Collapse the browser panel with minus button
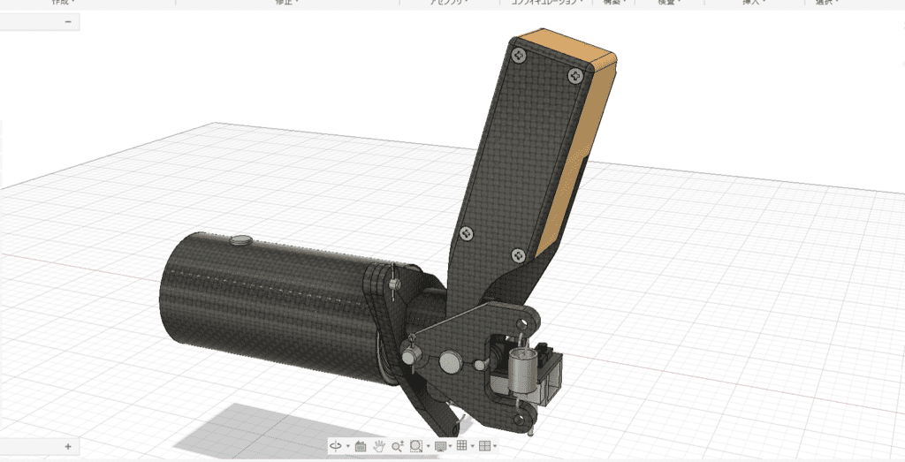Image resolution: width=905 pixels, height=462 pixels. coord(68,22)
